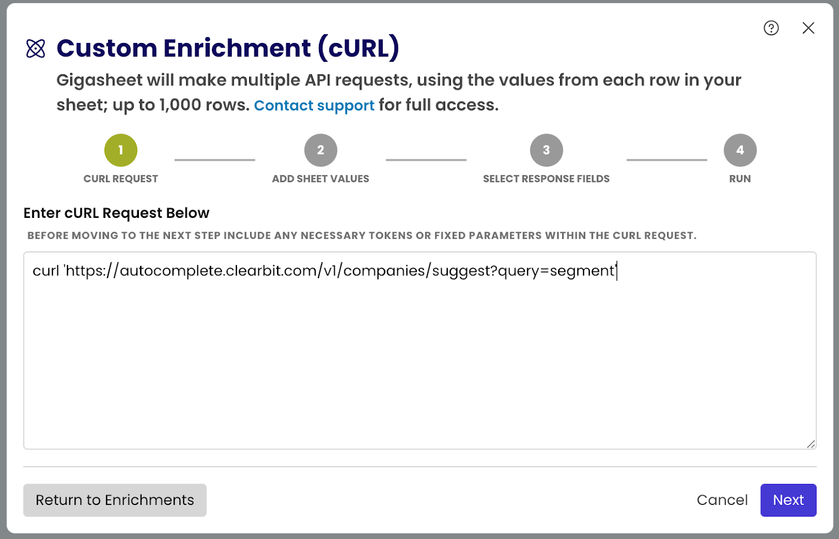This screenshot has height=539, width=839.
Task: Close the Custom Enrichment dialog
Action: click(x=808, y=28)
